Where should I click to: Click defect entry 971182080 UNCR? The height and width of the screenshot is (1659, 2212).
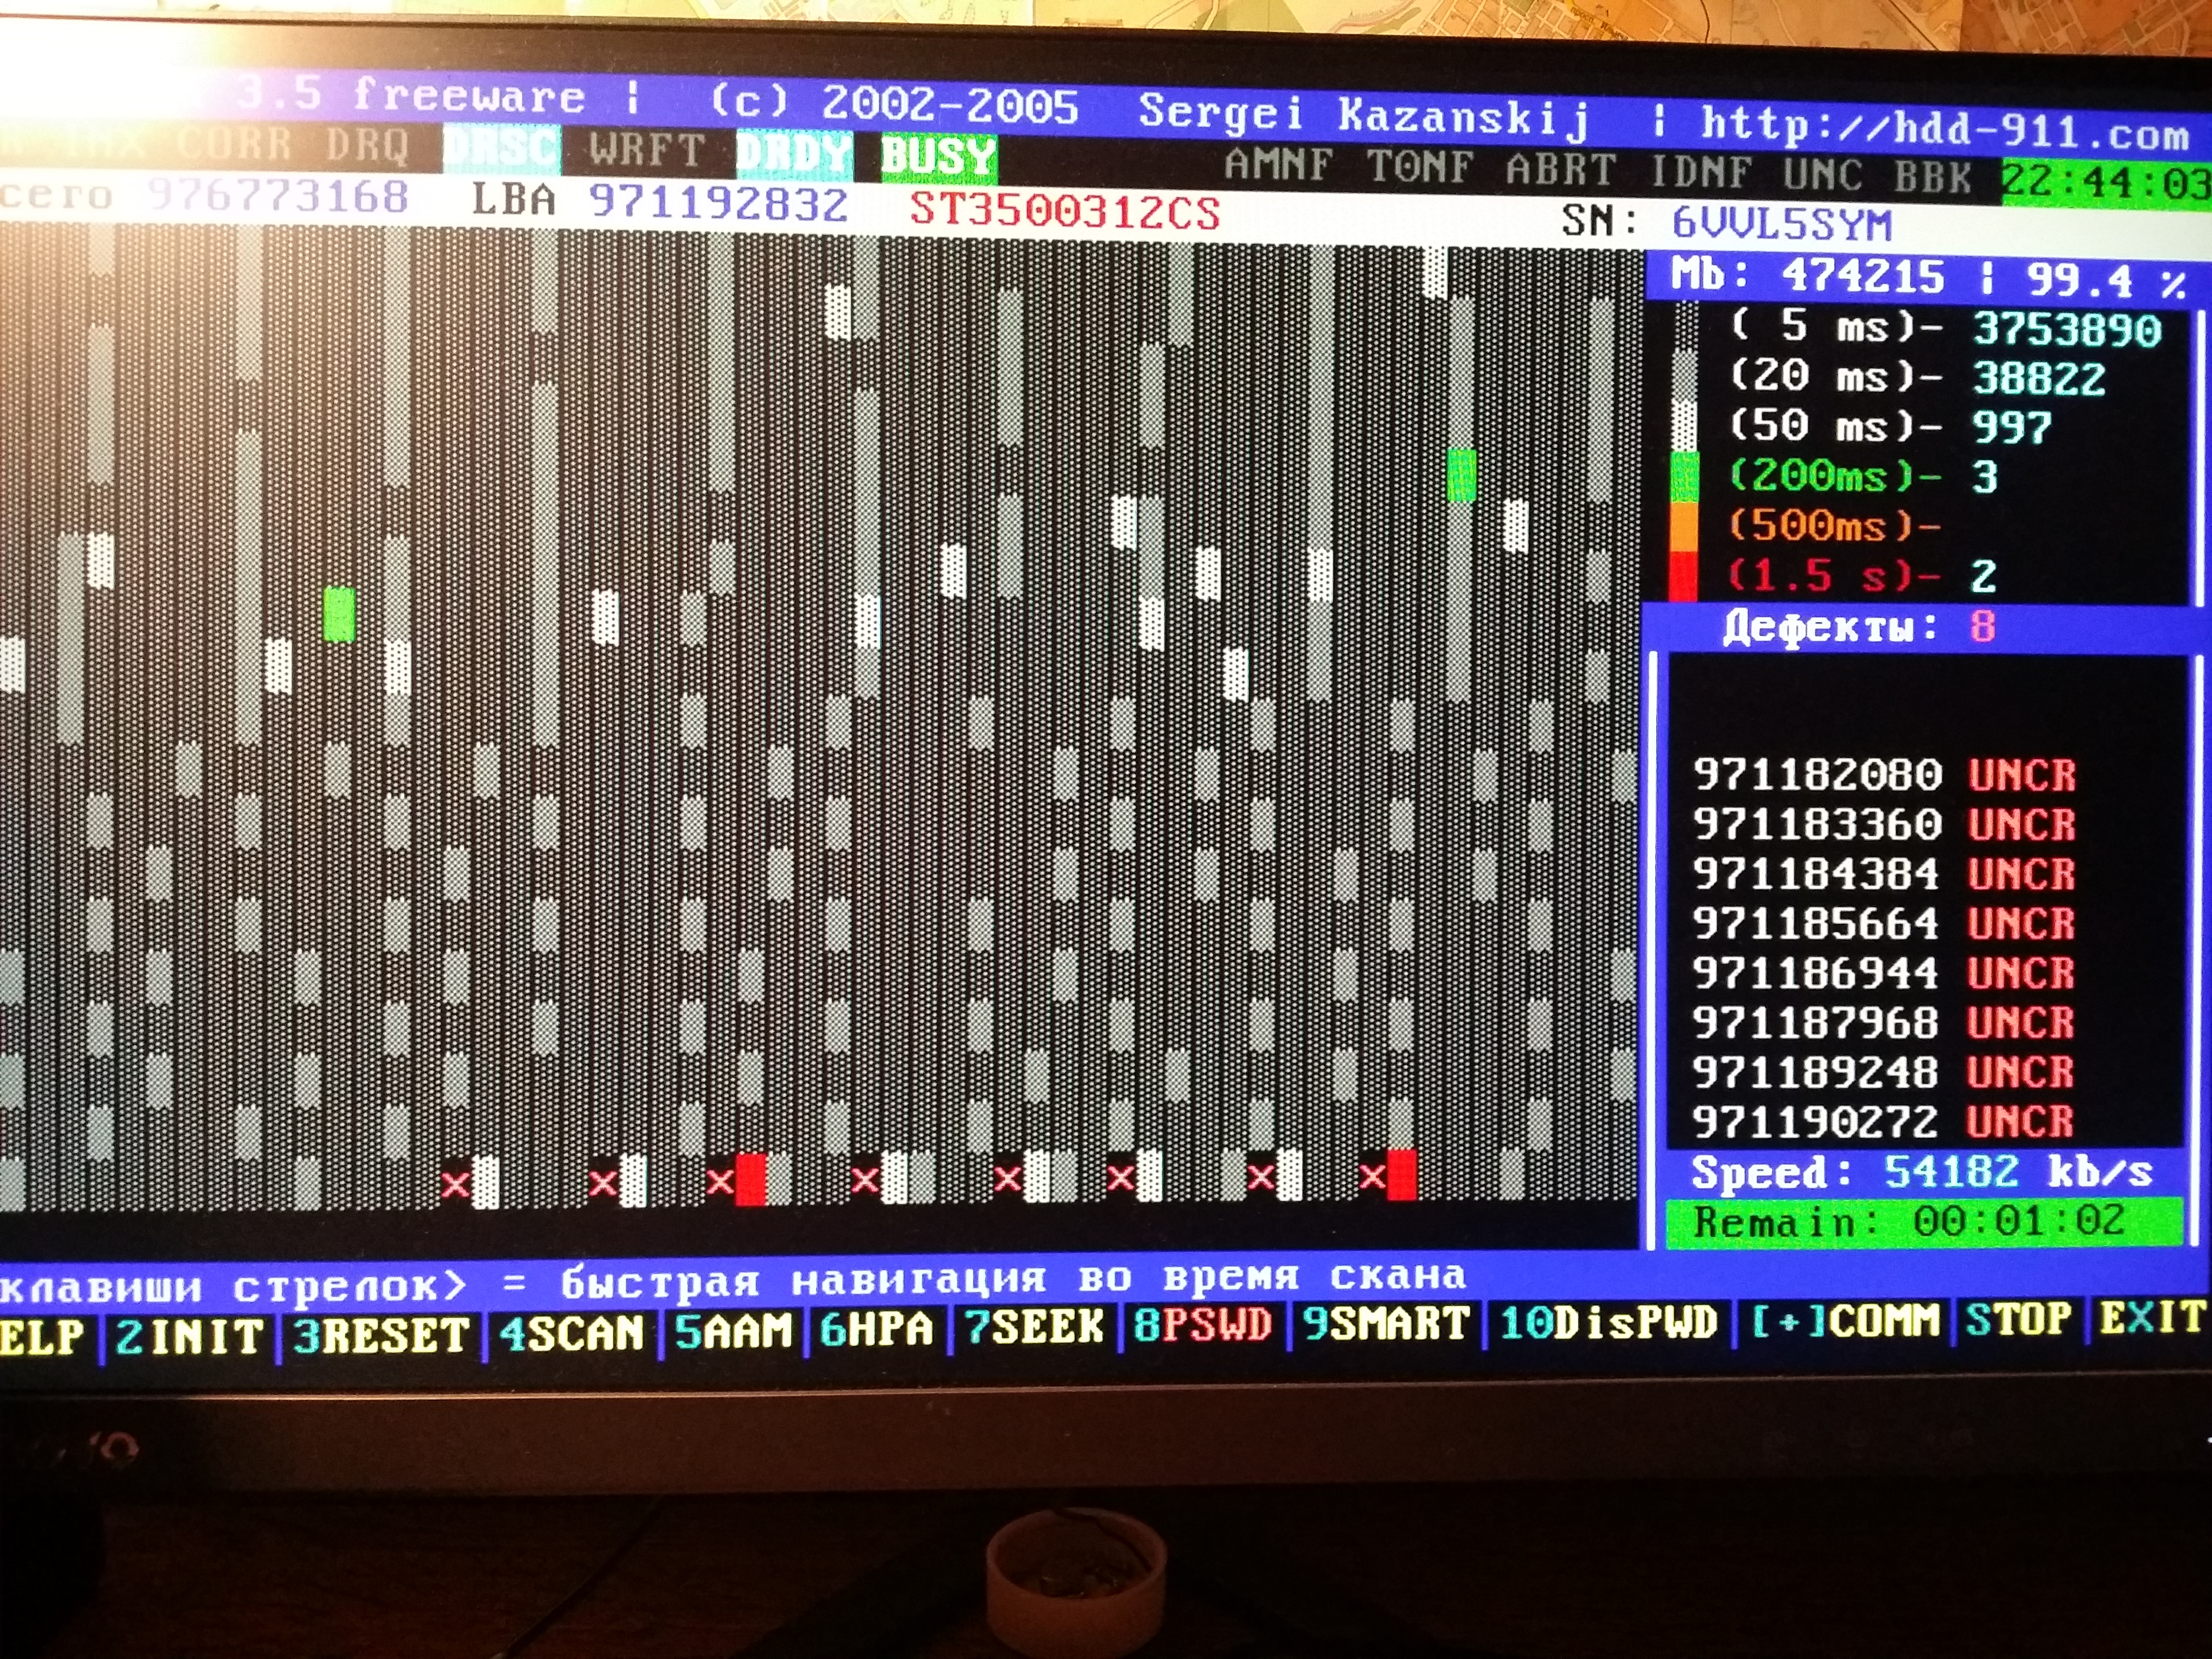click(x=1884, y=774)
